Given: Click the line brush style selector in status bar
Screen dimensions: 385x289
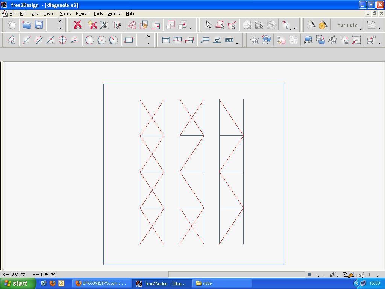Looking at the screenshot, I should tap(349, 274).
